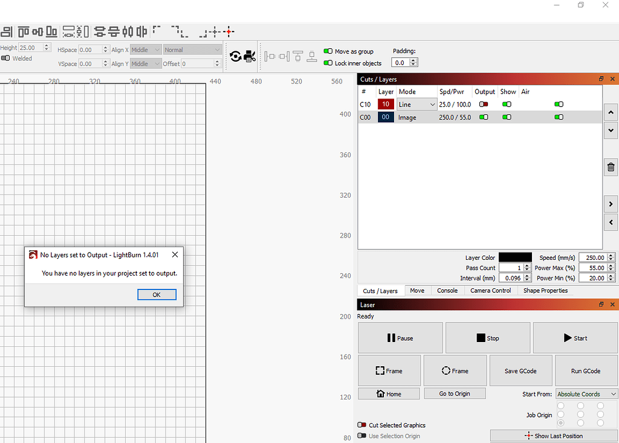The height and width of the screenshot is (443, 619).
Task: Click the Run GCode button
Action: (586, 370)
